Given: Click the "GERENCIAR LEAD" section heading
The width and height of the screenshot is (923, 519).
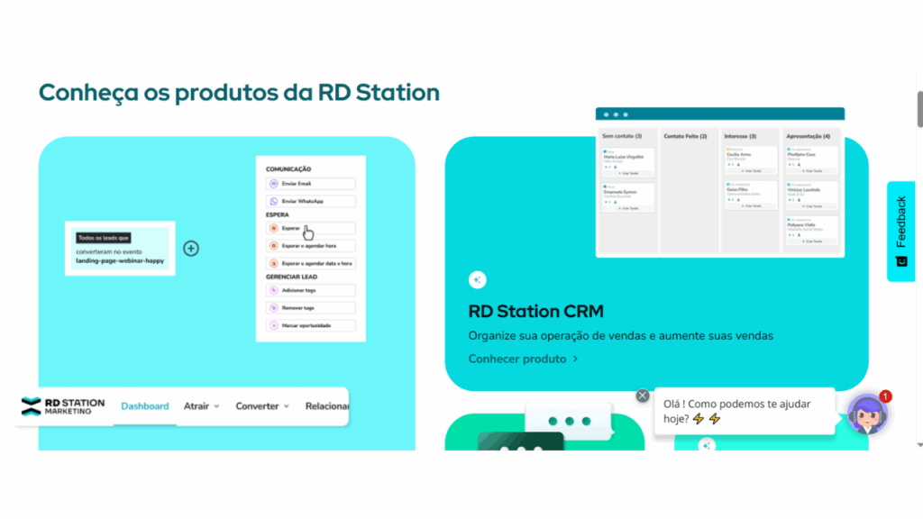Looking at the screenshot, I should (x=291, y=277).
